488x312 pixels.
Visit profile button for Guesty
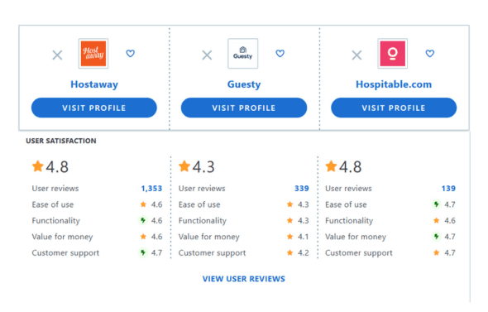(244, 108)
